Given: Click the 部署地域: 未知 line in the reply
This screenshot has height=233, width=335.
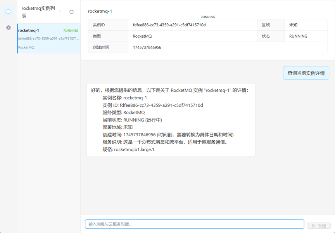Looking at the screenshot, I should (117, 127).
